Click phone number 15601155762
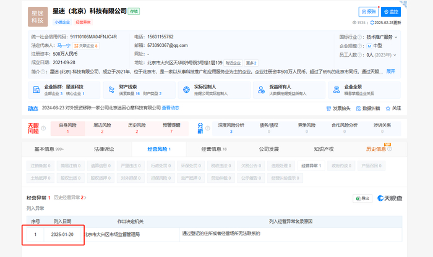The image size is (433, 257). coord(160,36)
